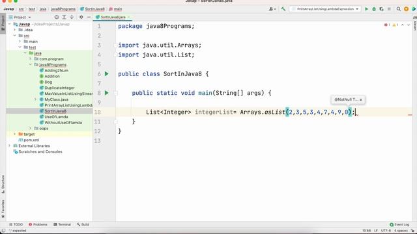Image resolution: width=417 pixels, height=234 pixels.
Task: Click the stop execution square icon
Action: [389, 9]
